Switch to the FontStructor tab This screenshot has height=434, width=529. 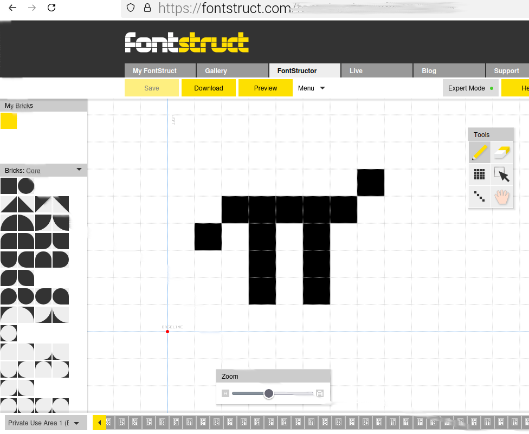coord(305,71)
